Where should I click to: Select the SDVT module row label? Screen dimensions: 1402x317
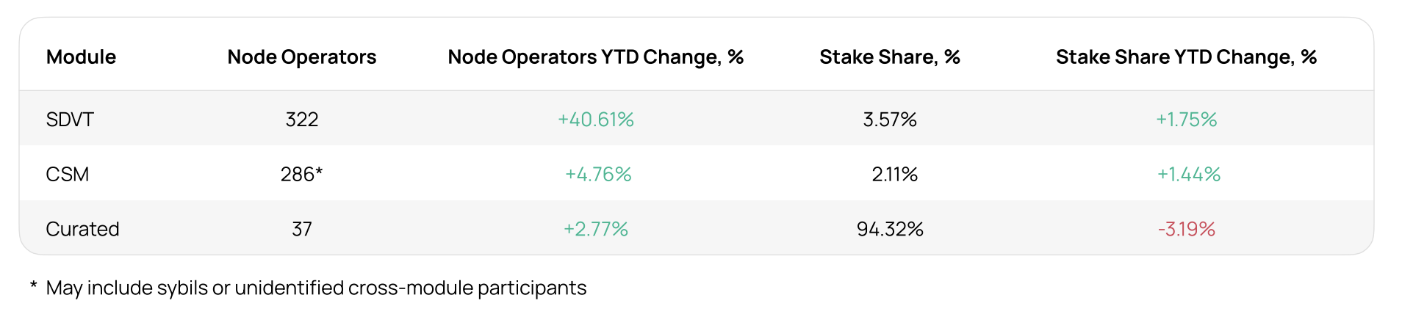[70, 120]
